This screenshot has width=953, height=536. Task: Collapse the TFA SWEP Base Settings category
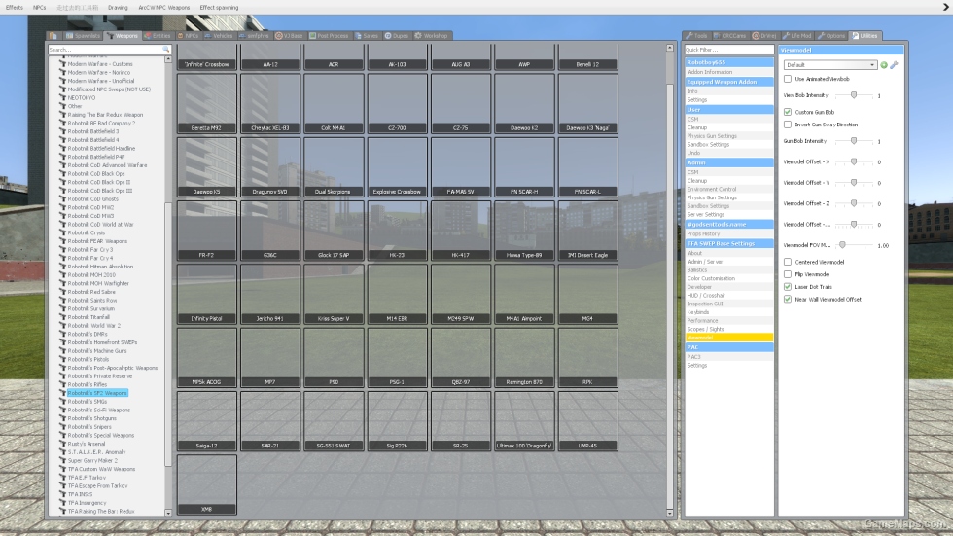coord(729,244)
